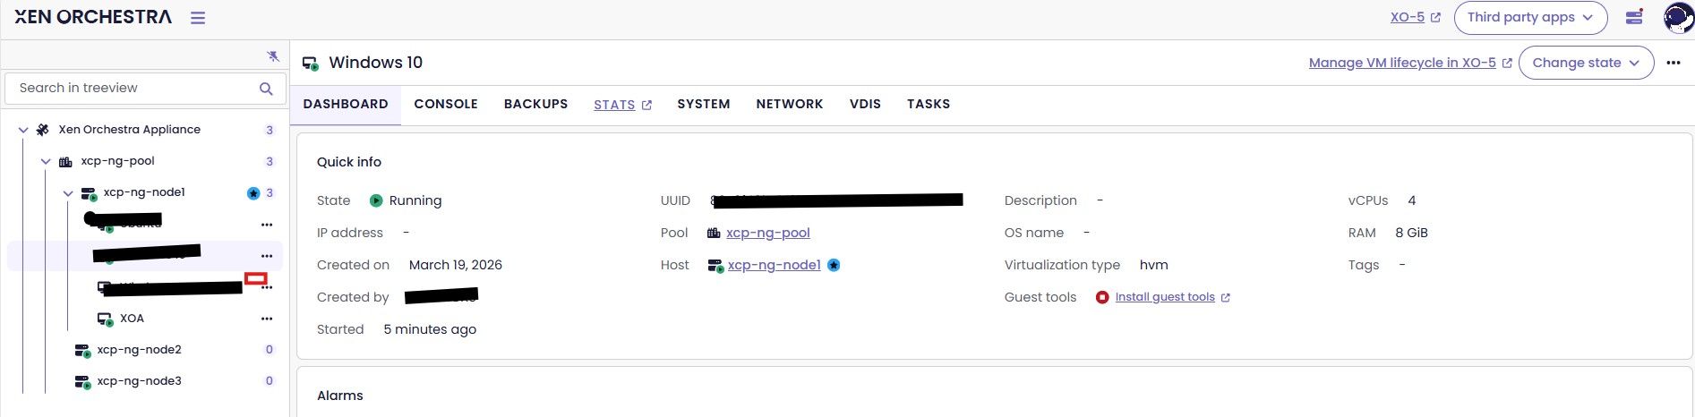Open the user avatar icon

point(1677,17)
